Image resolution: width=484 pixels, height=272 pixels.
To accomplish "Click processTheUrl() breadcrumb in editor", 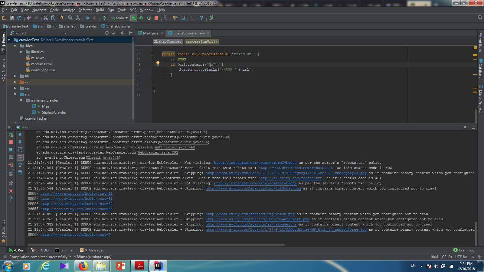I will tap(201, 41).
